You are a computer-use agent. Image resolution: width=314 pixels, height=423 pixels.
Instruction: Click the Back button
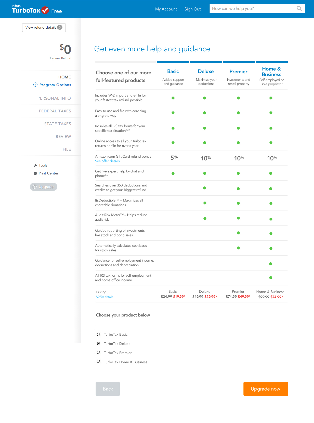point(108,389)
